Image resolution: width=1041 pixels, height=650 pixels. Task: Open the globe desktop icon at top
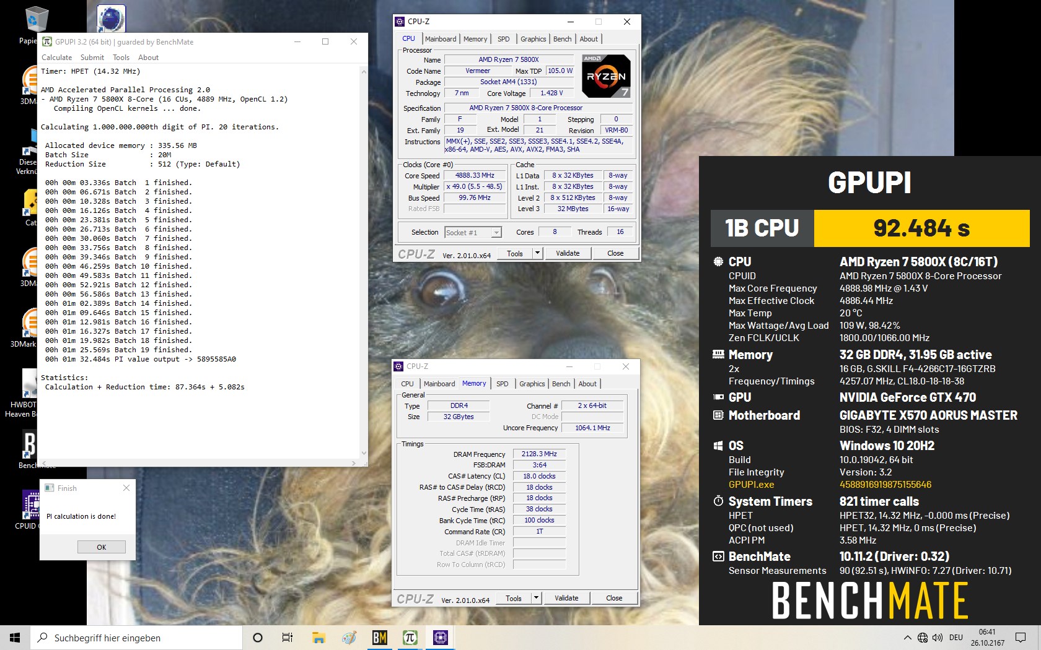(x=112, y=19)
